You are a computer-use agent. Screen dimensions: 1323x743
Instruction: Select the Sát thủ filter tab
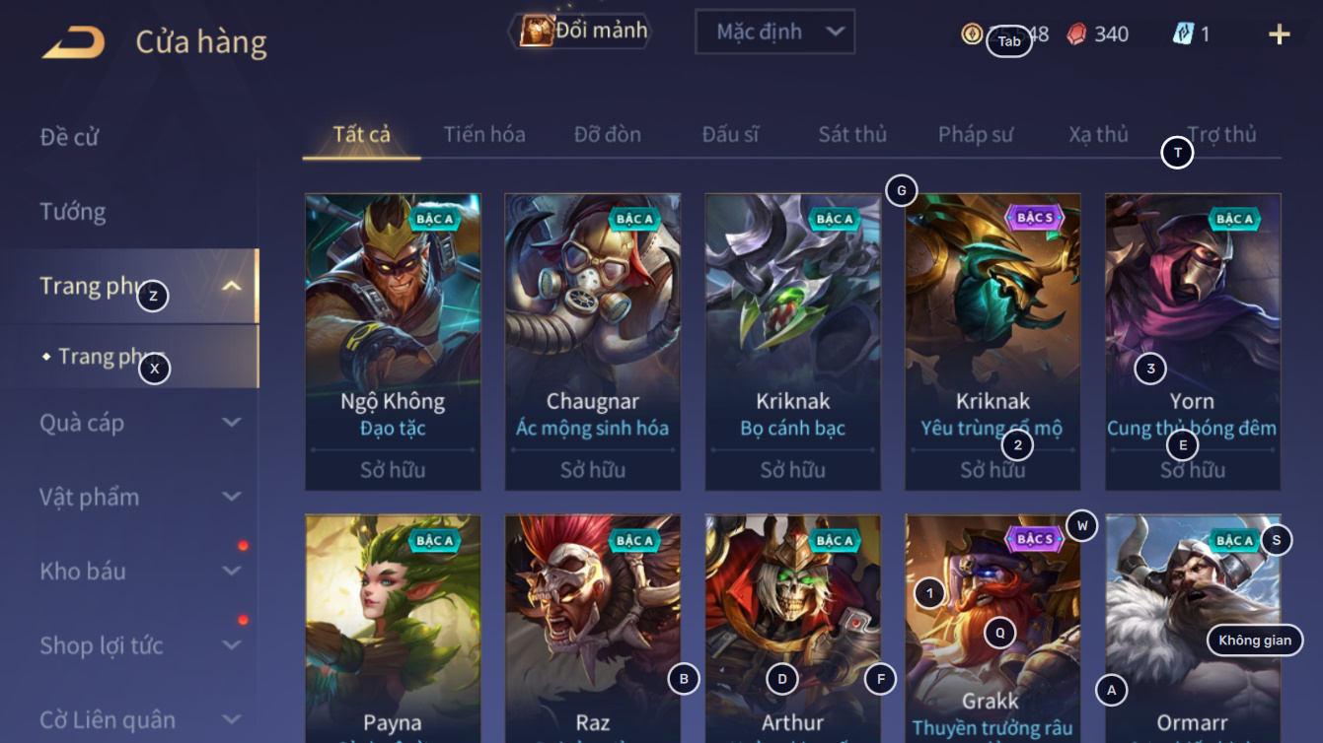click(x=852, y=134)
